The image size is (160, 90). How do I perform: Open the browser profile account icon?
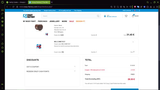pyautogui.click(x=151, y=7)
